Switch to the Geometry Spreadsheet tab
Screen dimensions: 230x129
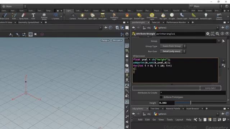pyautogui.click(x=29, y=22)
